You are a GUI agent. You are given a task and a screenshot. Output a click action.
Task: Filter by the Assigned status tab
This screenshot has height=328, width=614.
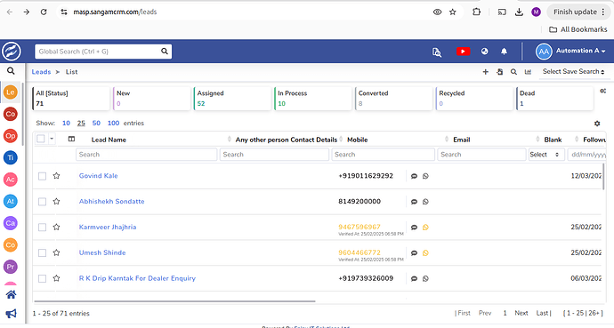(x=232, y=99)
